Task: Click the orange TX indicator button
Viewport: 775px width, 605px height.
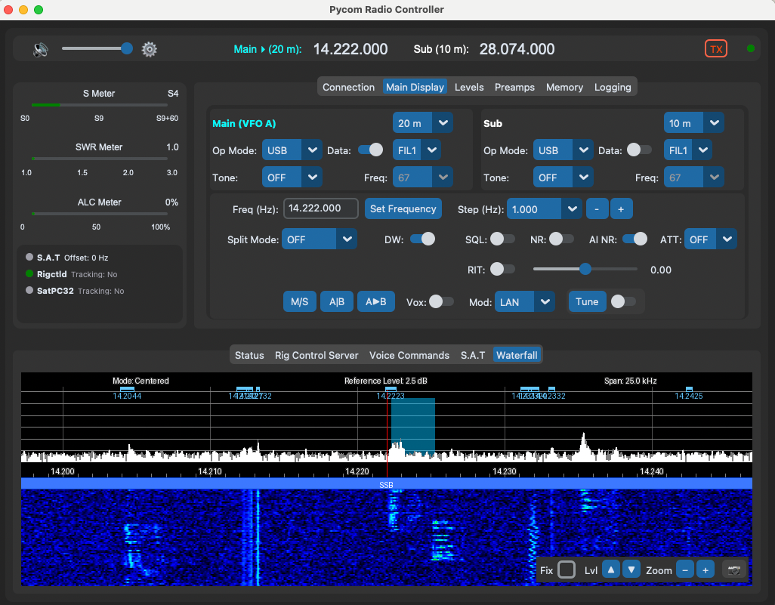Action: click(x=715, y=49)
